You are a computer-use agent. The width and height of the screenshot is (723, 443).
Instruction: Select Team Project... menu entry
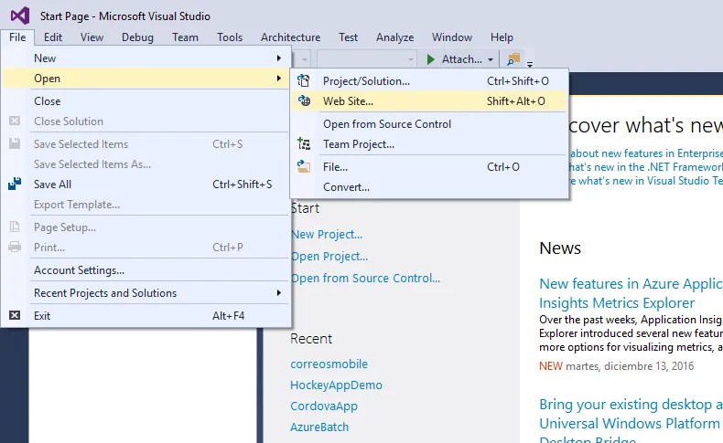[x=429, y=144]
